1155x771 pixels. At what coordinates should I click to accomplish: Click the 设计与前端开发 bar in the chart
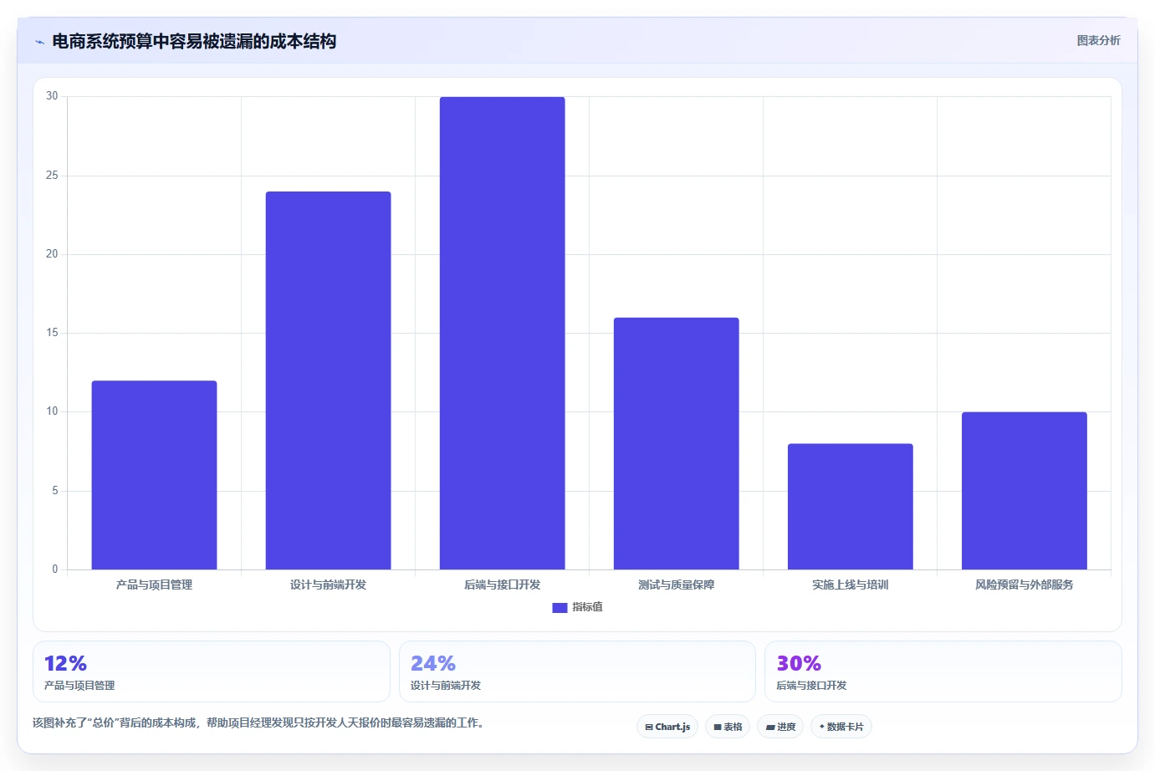pos(328,380)
